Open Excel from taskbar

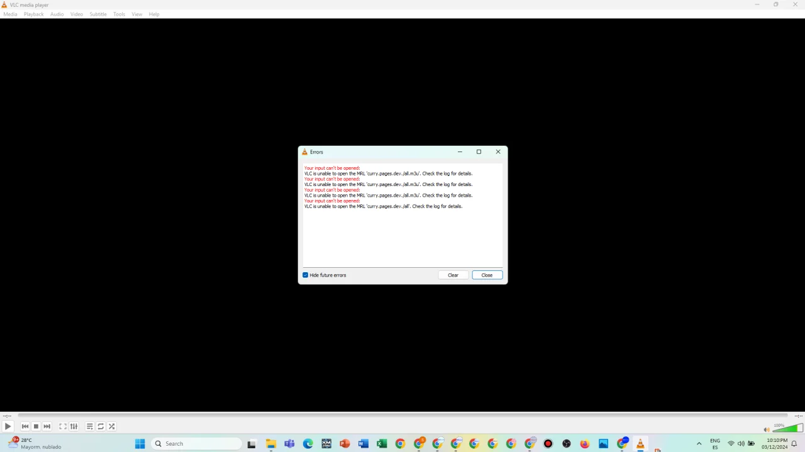[x=382, y=444]
